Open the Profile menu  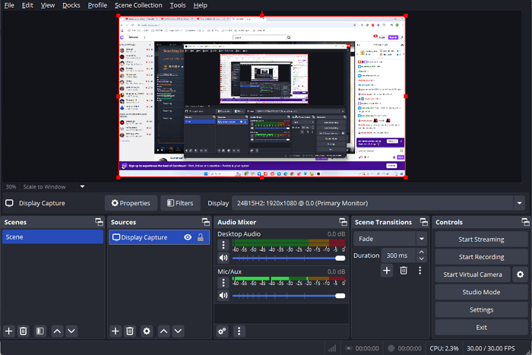tap(97, 5)
